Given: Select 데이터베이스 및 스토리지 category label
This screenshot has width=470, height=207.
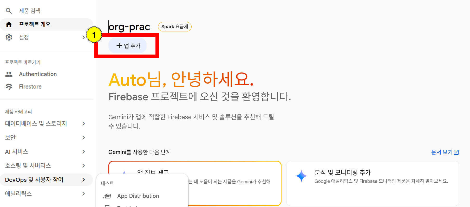Looking at the screenshot, I should click(36, 124).
